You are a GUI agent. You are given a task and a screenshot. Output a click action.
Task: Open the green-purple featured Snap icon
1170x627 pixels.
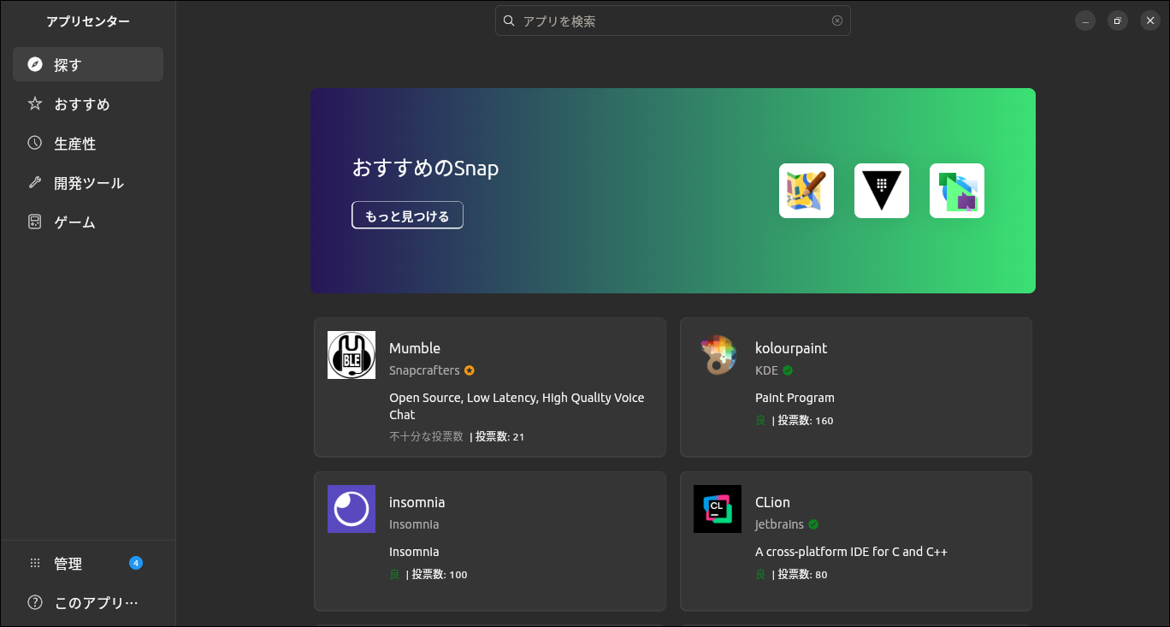[957, 191]
